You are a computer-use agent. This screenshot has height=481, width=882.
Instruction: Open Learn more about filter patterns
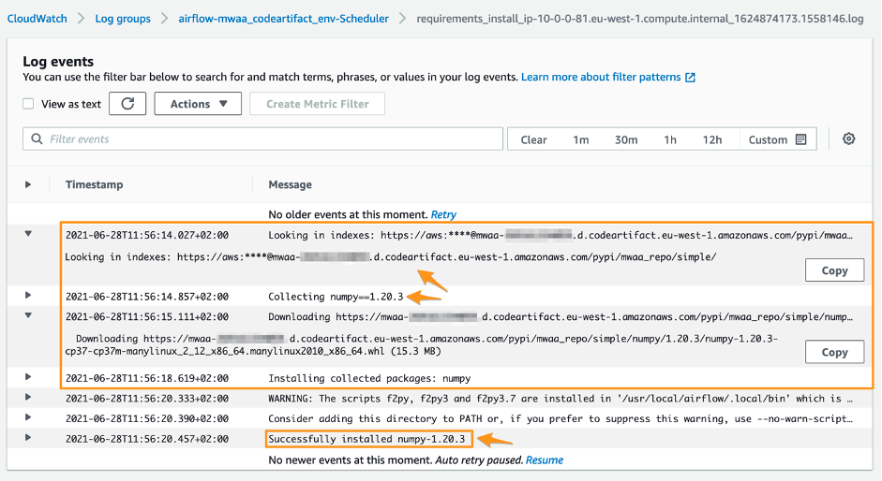[601, 77]
